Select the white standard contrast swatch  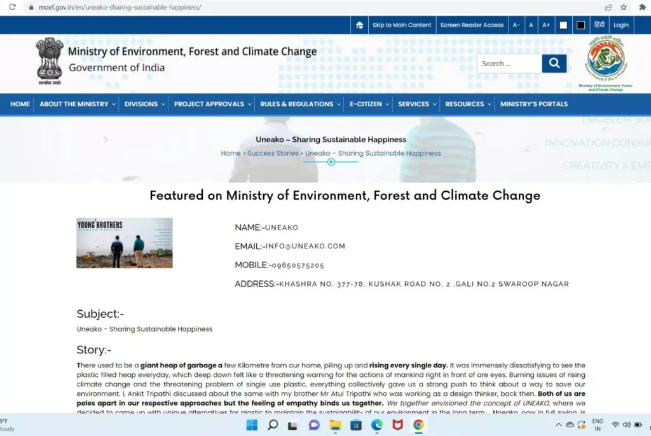coord(563,25)
